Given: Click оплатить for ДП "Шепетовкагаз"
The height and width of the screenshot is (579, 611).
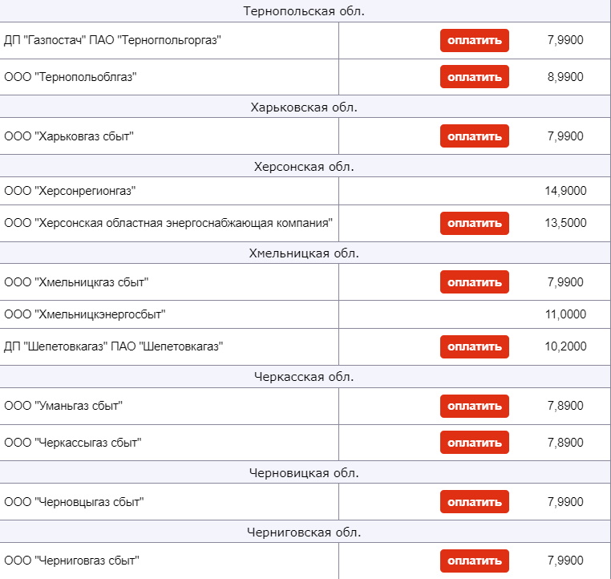Looking at the screenshot, I should [474, 346].
